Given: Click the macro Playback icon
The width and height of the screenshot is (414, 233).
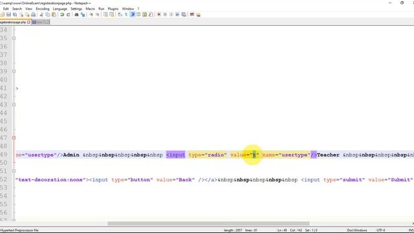Looking at the screenshot, I should point(171,14).
